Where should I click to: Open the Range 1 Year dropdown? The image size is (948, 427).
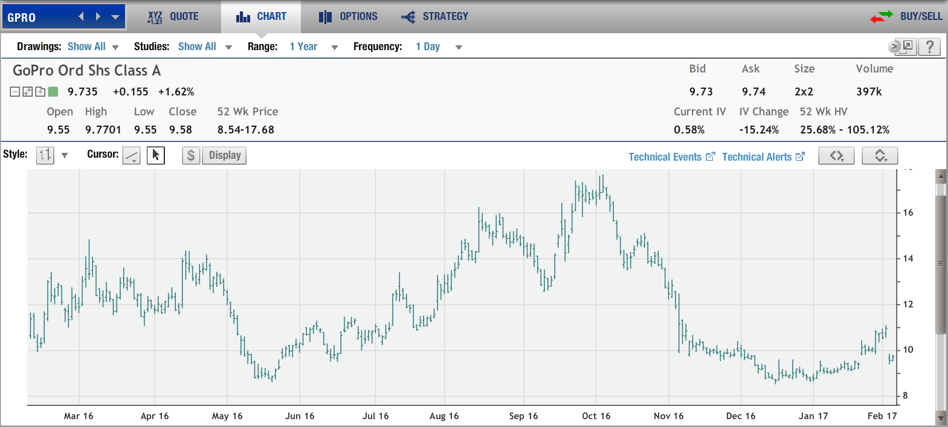click(x=314, y=47)
